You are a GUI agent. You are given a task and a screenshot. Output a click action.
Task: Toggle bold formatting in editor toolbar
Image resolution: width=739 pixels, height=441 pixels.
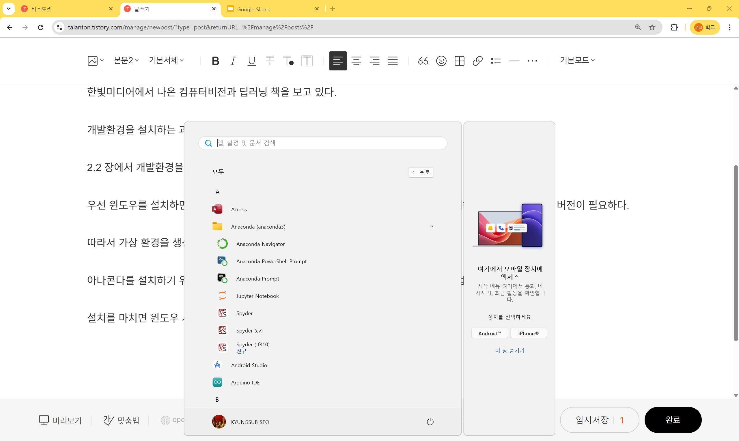pos(215,61)
